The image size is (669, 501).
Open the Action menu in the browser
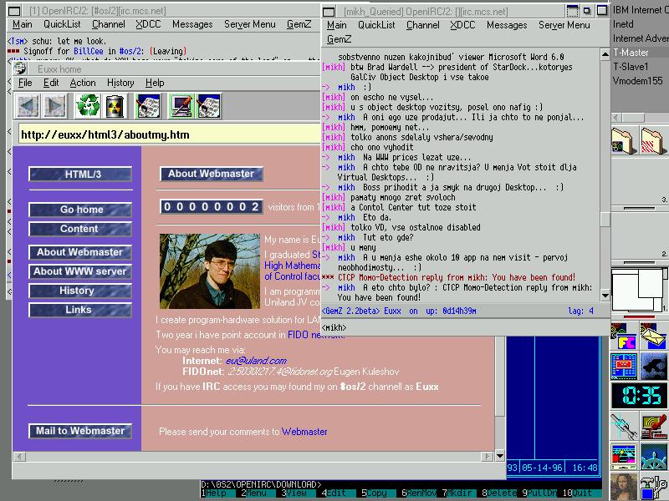[x=83, y=83]
